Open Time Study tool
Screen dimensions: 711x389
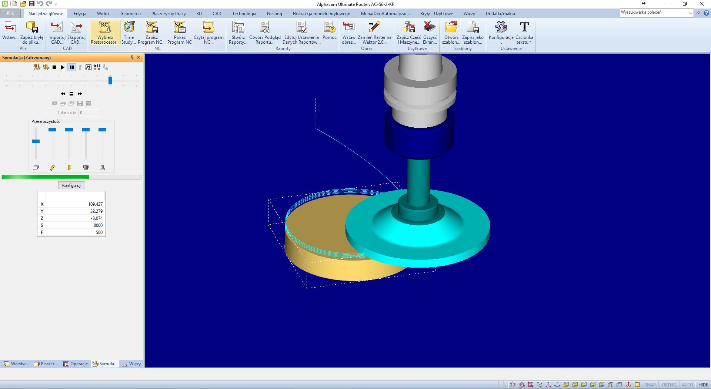[x=128, y=33]
